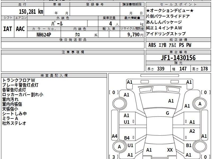Select the color code NH624P
212x159 pixels.
(44, 35)
